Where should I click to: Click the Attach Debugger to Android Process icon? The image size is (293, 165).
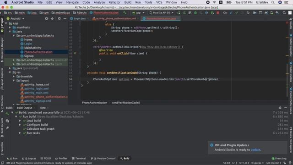click(212, 13)
